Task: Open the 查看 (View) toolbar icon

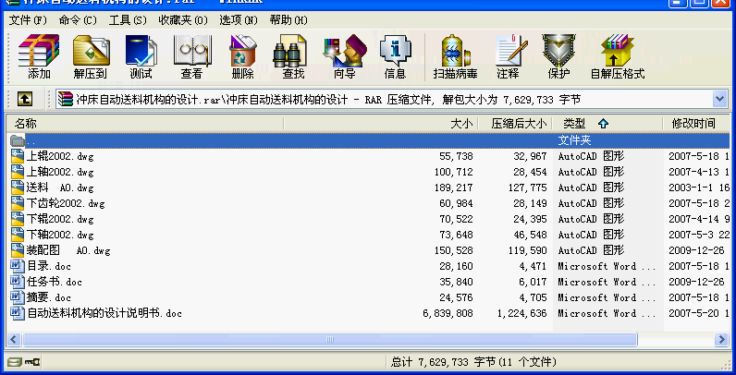Action: [191, 54]
